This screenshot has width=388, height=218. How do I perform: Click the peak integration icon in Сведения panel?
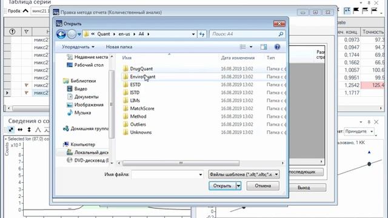tap(38, 130)
